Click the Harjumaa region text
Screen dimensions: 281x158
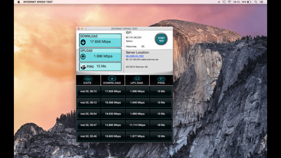click(131, 46)
